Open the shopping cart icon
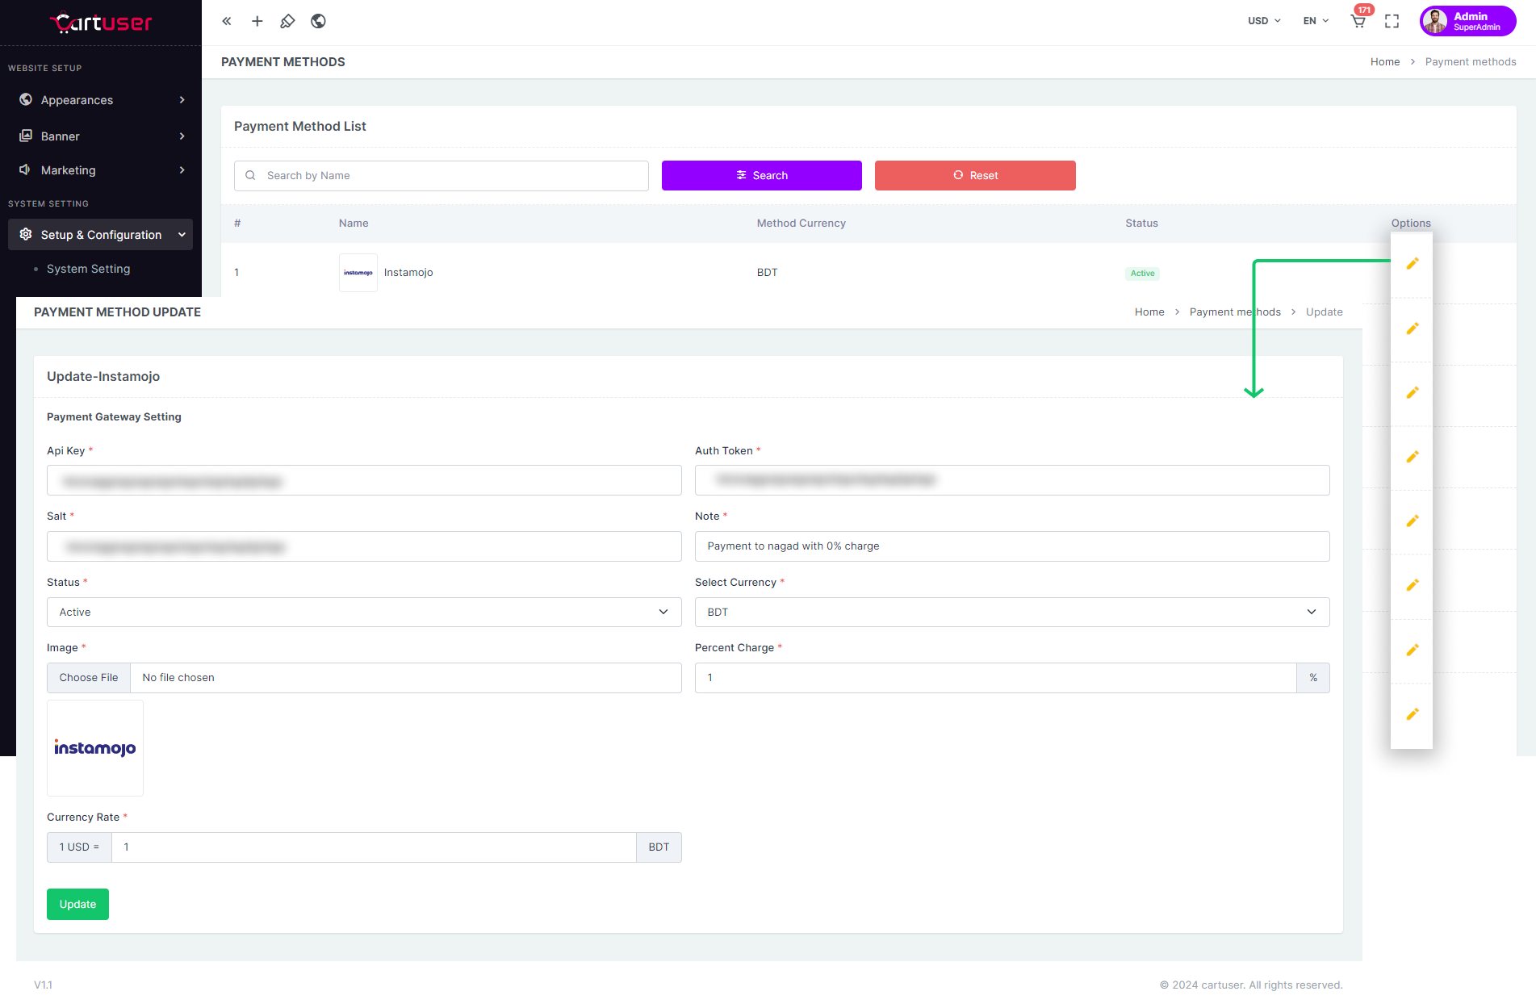Screen dimensions: 1536x1008 [x=1358, y=21]
